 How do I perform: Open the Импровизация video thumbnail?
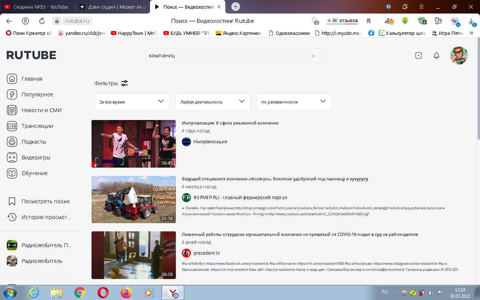tap(134, 144)
